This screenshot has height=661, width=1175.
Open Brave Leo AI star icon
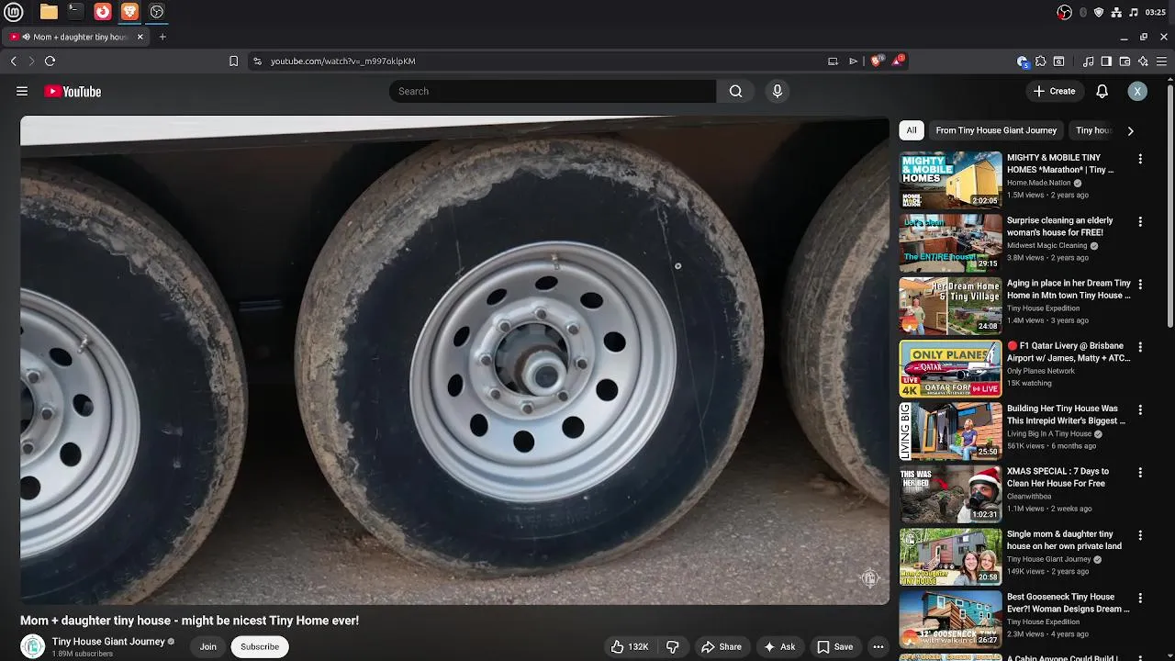(x=1143, y=61)
